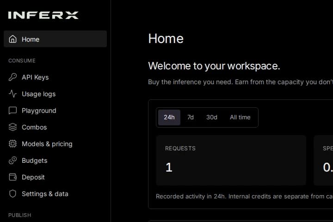
Task: Select the All time range
Action: (x=240, y=117)
